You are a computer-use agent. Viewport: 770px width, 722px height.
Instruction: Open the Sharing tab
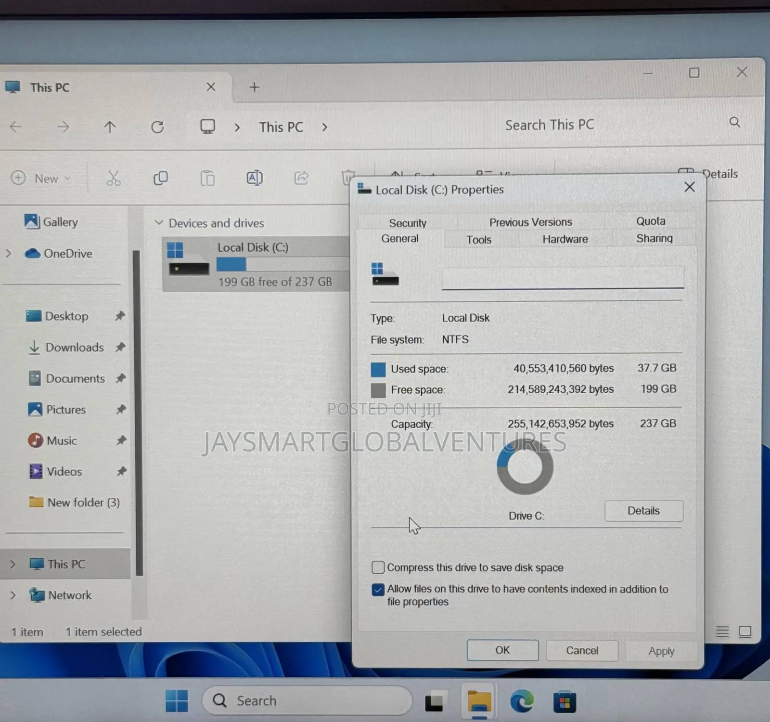(x=654, y=238)
